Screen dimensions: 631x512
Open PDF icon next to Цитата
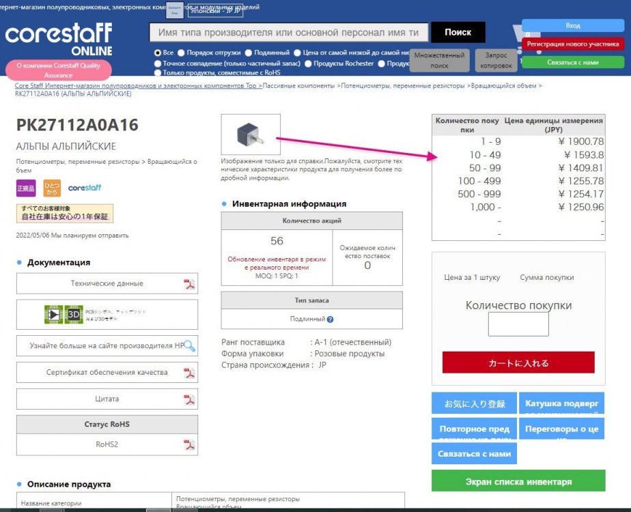click(189, 399)
